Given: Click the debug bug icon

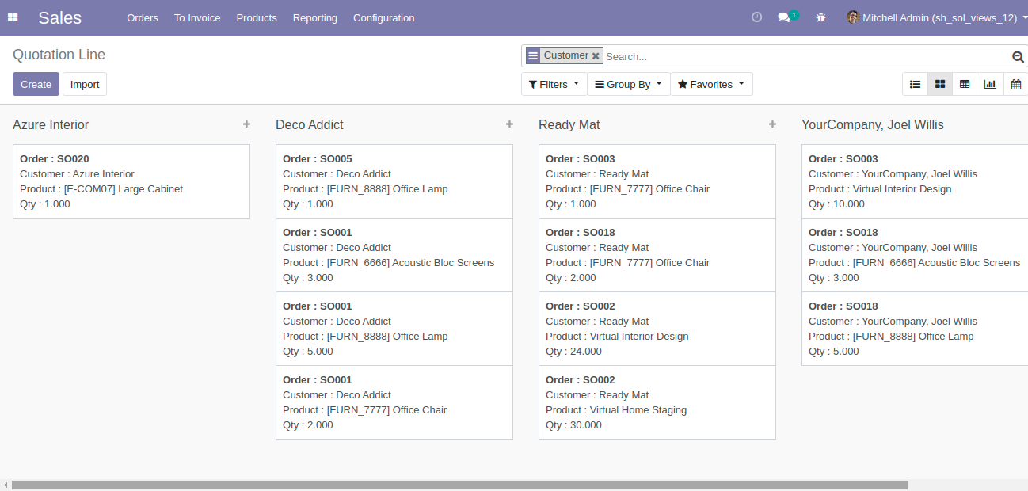Looking at the screenshot, I should click(x=821, y=17).
